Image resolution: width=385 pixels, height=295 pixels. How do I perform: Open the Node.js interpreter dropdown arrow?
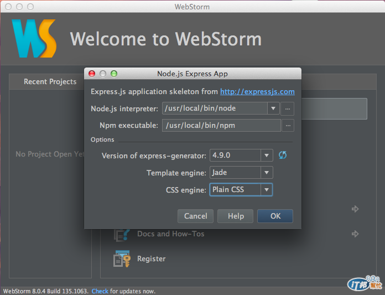[273, 108]
